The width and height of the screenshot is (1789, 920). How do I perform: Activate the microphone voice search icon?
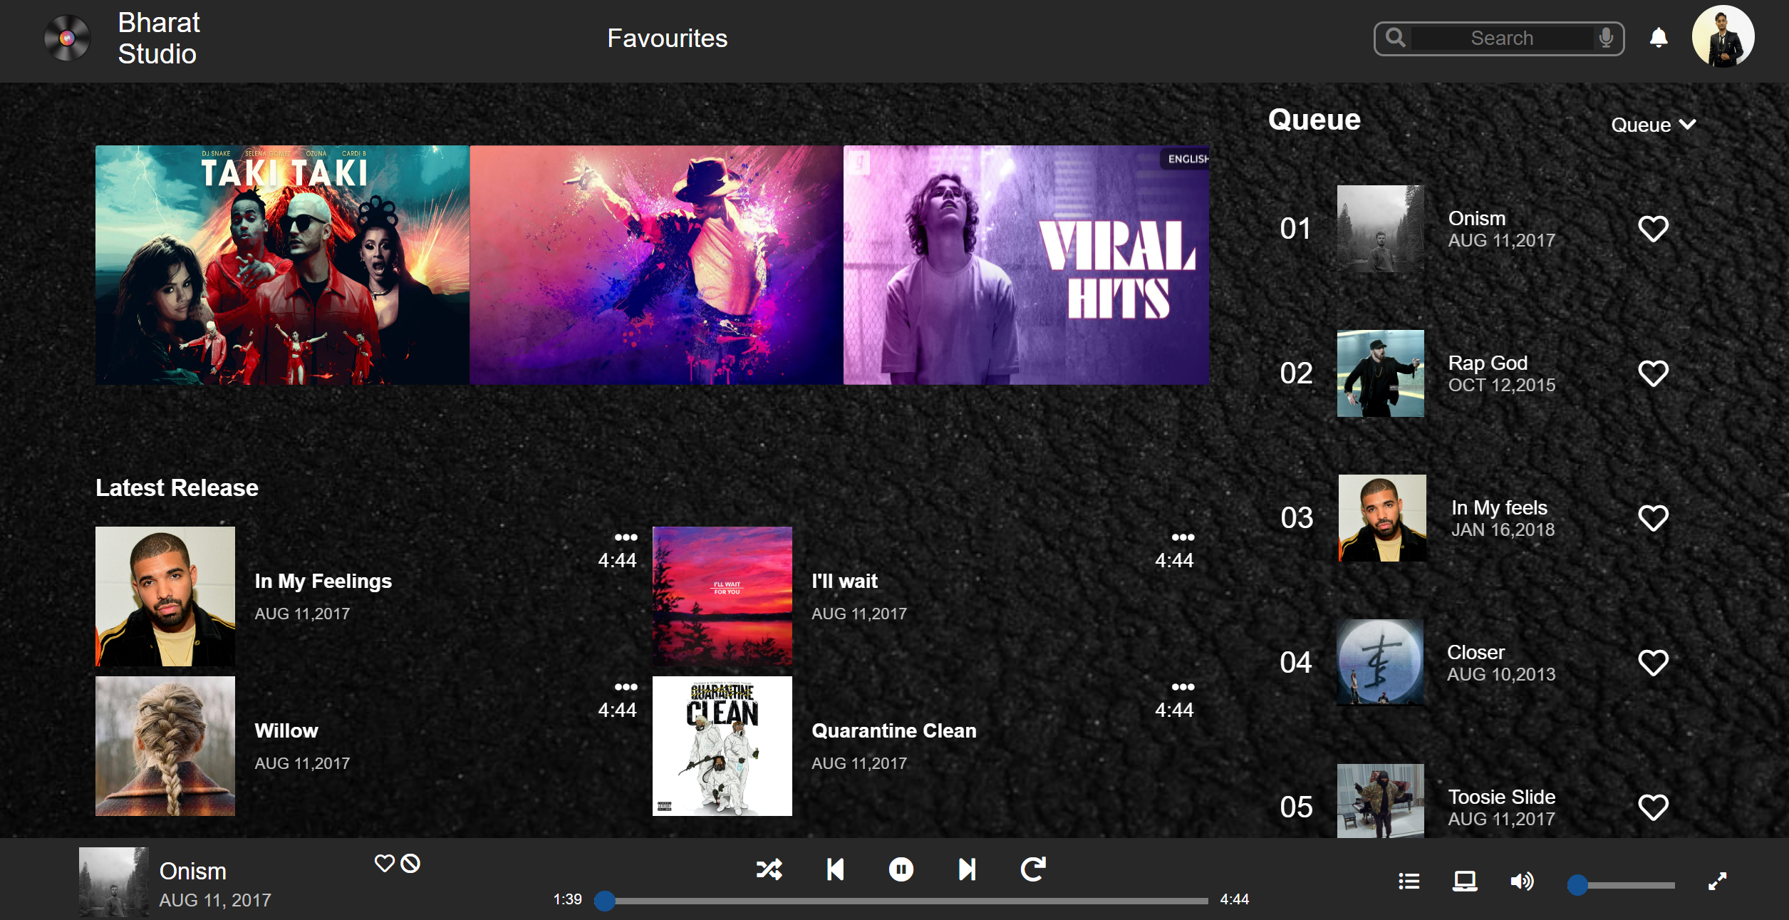click(x=1606, y=38)
